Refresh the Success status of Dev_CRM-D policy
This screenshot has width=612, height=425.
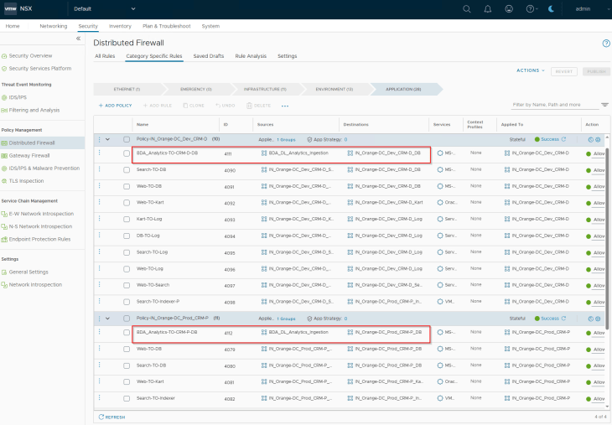coord(563,139)
